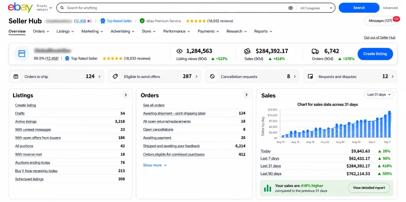Click the Awaiting payment link
The image size is (406, 202).
tap(157, 138)
